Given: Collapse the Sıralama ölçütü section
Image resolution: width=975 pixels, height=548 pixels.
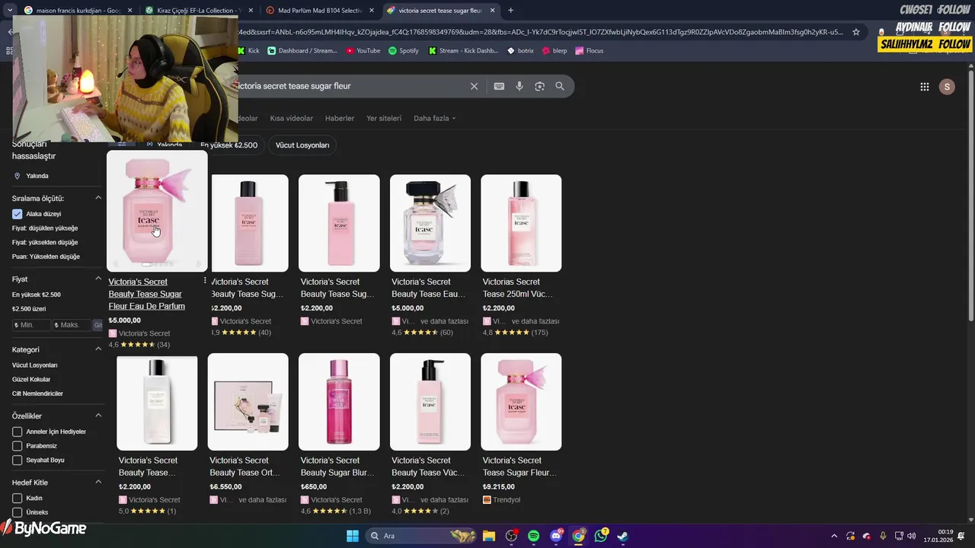Looking at the screenshot, I should [x=98, y=198].
